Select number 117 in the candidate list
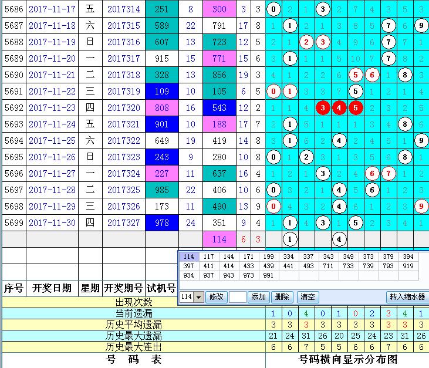 [x=209, y=256]
